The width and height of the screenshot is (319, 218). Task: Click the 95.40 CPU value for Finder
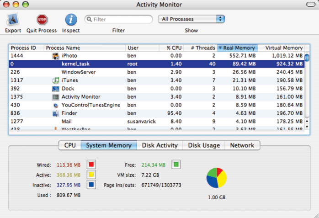(174, 113)
